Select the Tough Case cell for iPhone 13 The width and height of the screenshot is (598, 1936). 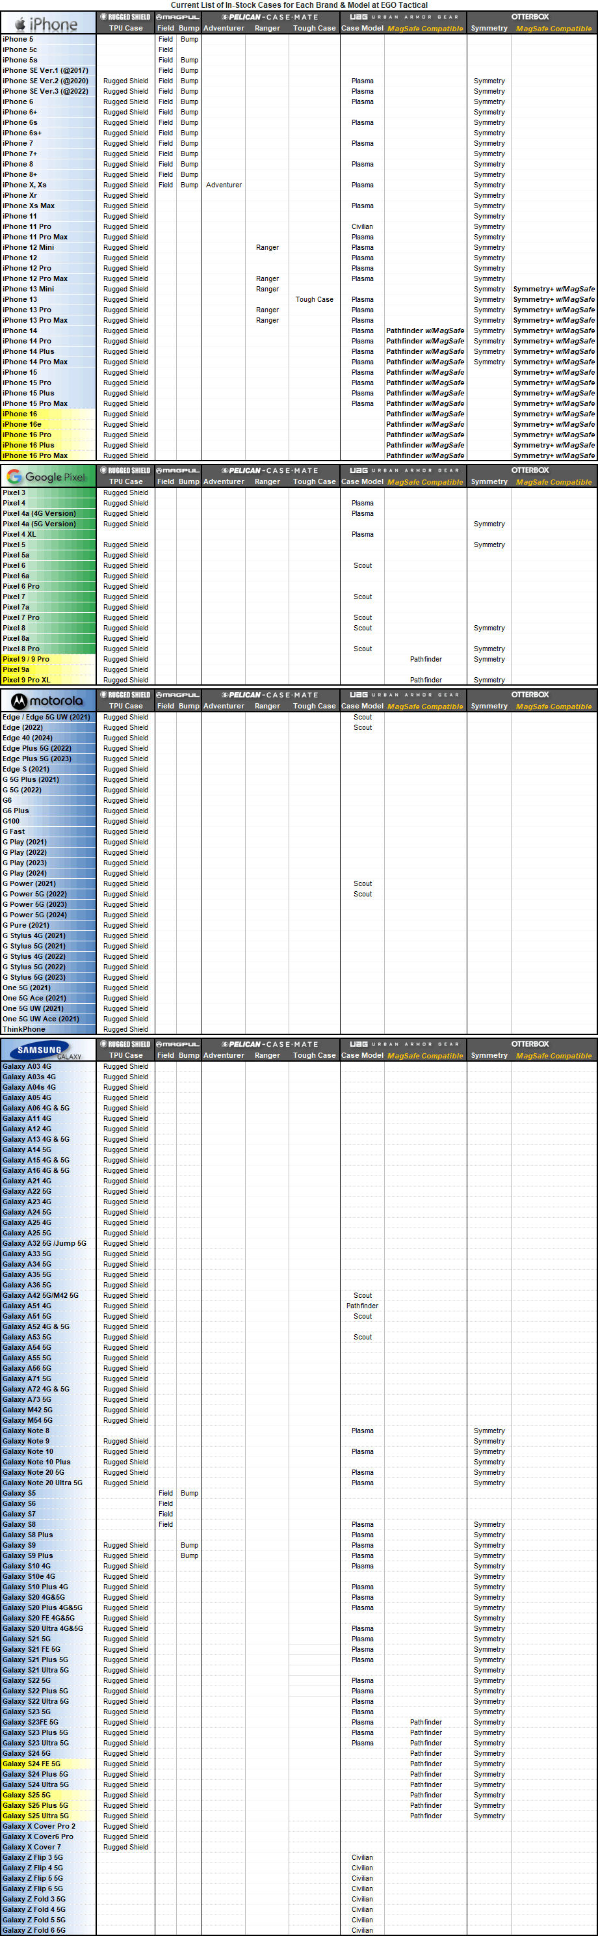coord(314,299)
